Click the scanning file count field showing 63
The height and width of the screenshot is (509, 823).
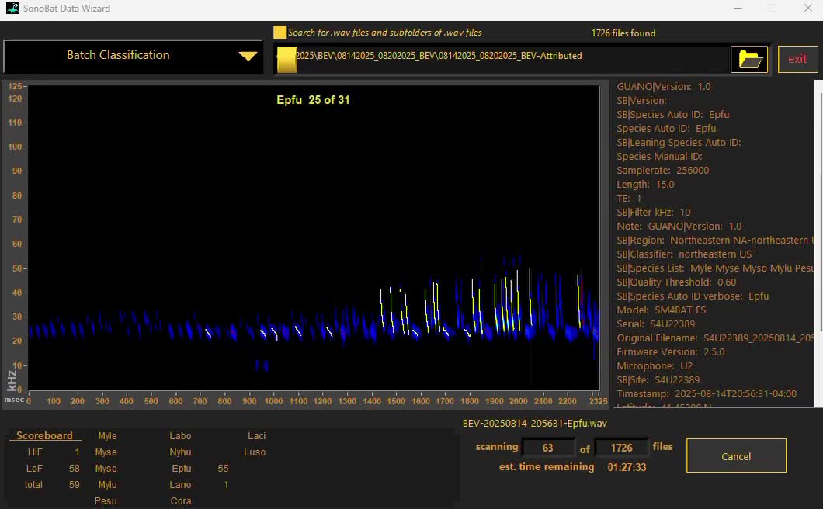click(x=548, y=448)
